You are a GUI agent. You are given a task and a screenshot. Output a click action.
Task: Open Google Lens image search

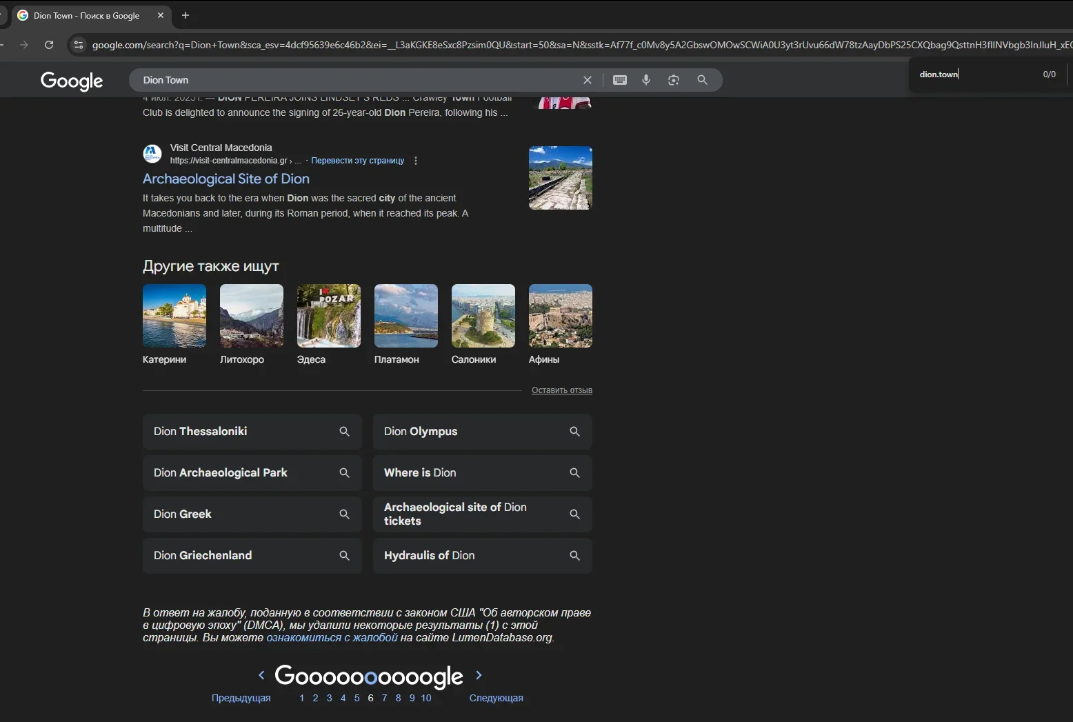tap(674, 80)
